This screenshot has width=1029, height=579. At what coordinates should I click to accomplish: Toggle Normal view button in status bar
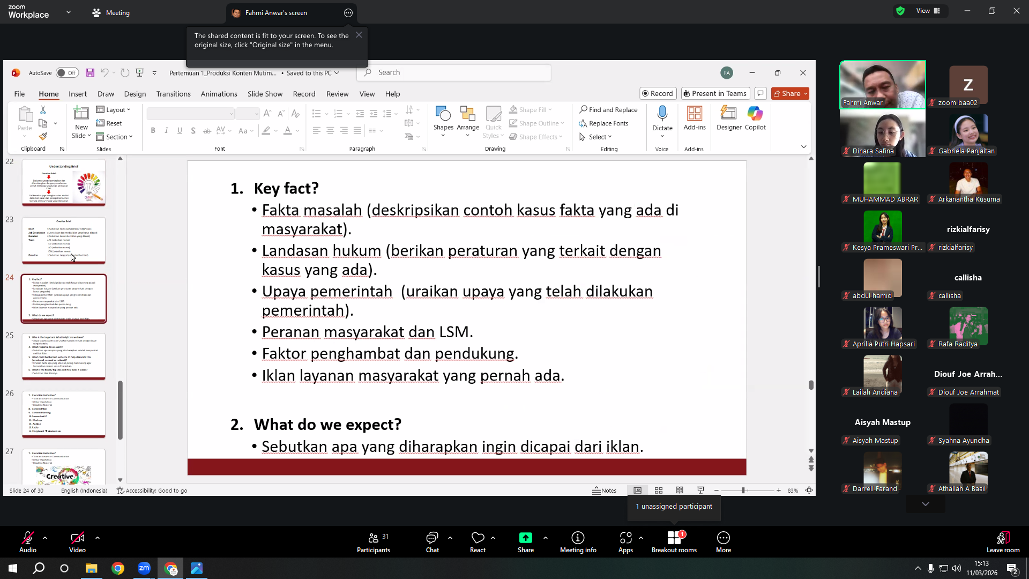coord(638,491)
